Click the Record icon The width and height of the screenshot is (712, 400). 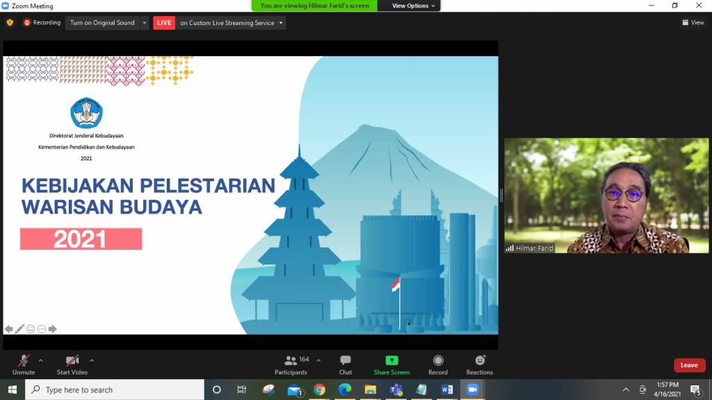pyautogui.click(x=438, y=361)
